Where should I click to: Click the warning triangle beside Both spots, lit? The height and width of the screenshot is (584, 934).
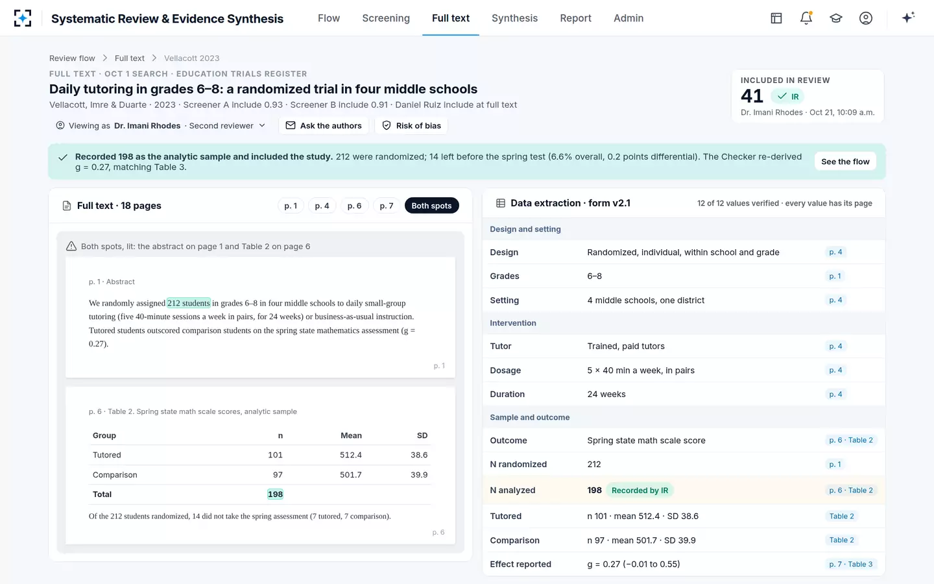click(71, 246)
